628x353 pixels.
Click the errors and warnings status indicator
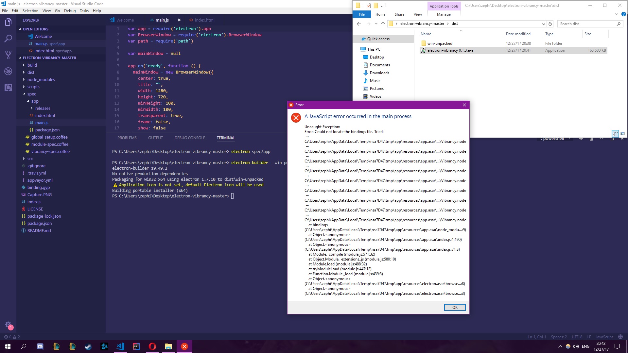click(x=12, y=337)
